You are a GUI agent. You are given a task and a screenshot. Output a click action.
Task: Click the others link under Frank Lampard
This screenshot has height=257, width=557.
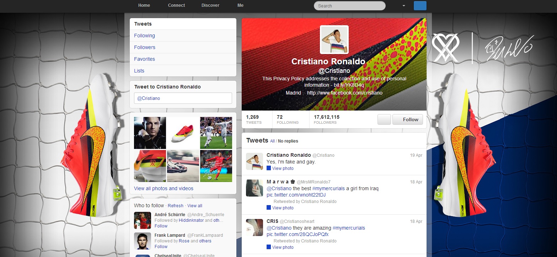(x=205, y=241)
